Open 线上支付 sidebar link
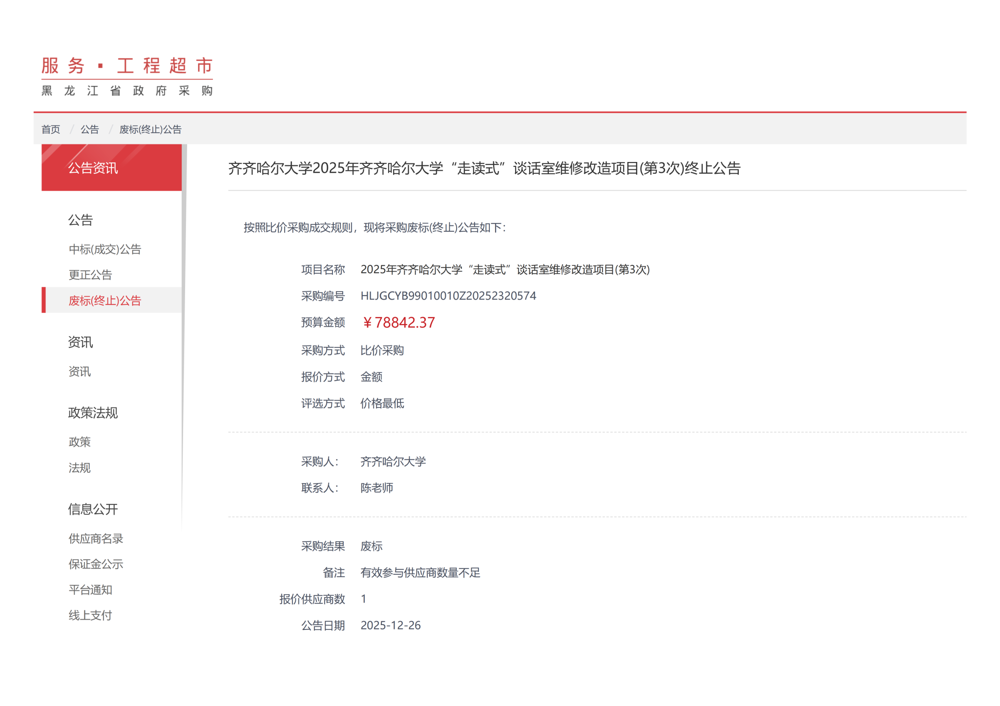 (x=90, y=615)
